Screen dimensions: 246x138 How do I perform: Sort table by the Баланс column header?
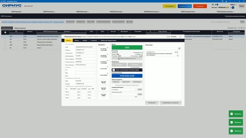coord(30,31)
